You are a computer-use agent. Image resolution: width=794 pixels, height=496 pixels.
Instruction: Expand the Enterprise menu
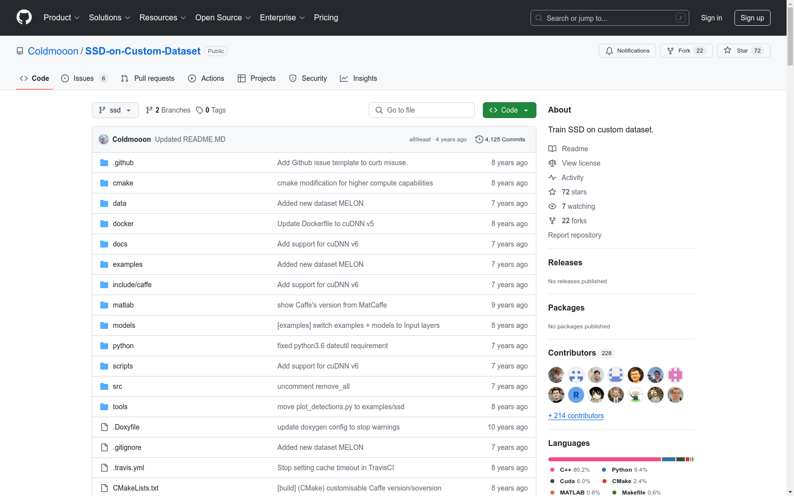click(282, 17)
